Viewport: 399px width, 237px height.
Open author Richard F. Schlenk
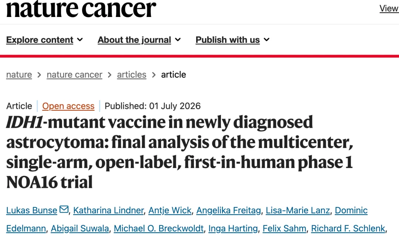coord(348,229)
